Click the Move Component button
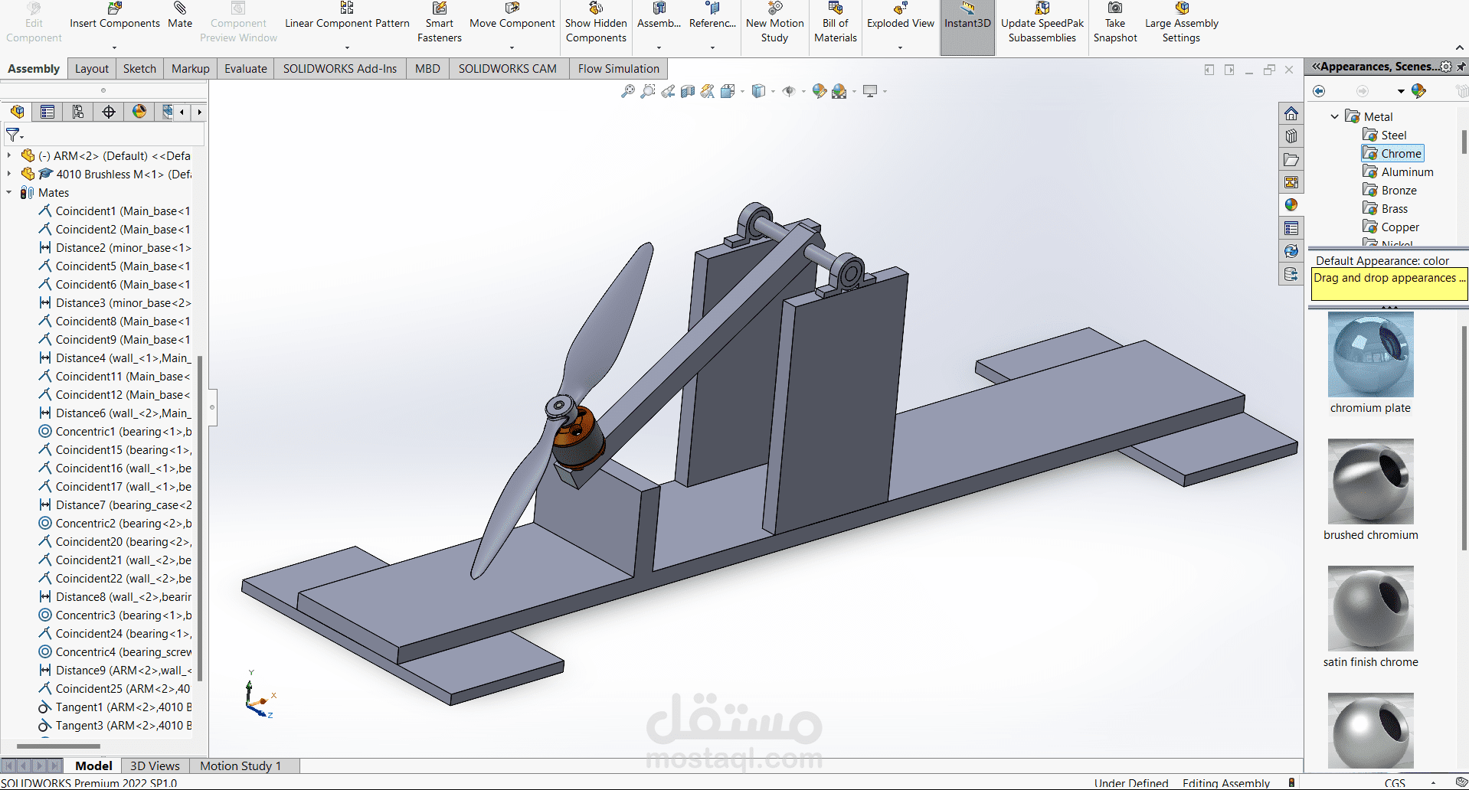Screen dimensions: 1469x790 512,17
